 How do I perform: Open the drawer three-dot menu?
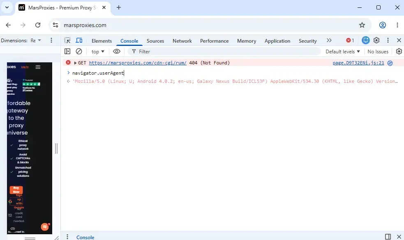point(67,237)
